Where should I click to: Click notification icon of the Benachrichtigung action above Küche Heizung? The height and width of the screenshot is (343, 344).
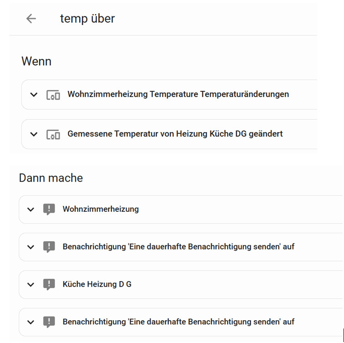[x=49, y=247]
